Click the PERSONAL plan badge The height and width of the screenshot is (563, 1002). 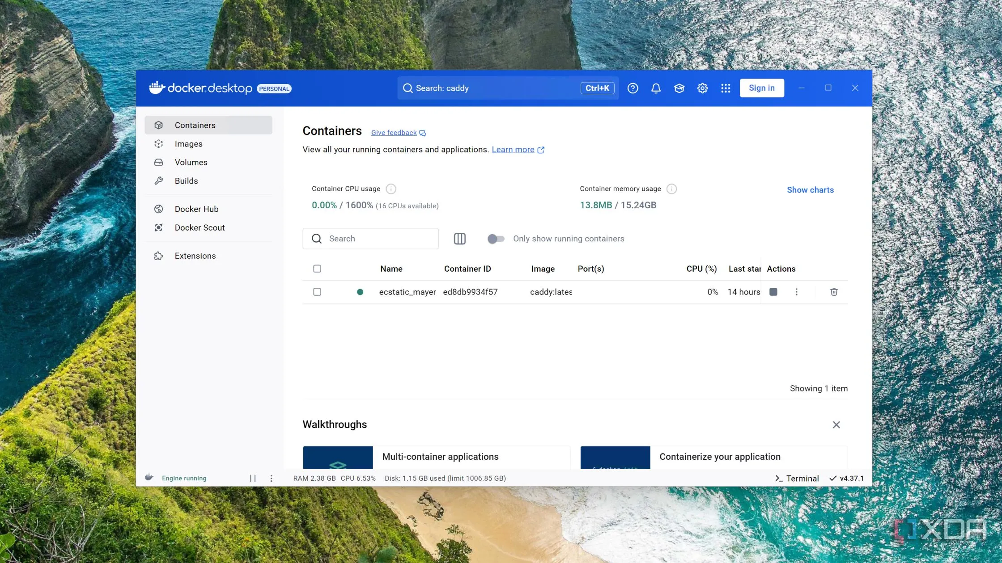coord(274,88)
